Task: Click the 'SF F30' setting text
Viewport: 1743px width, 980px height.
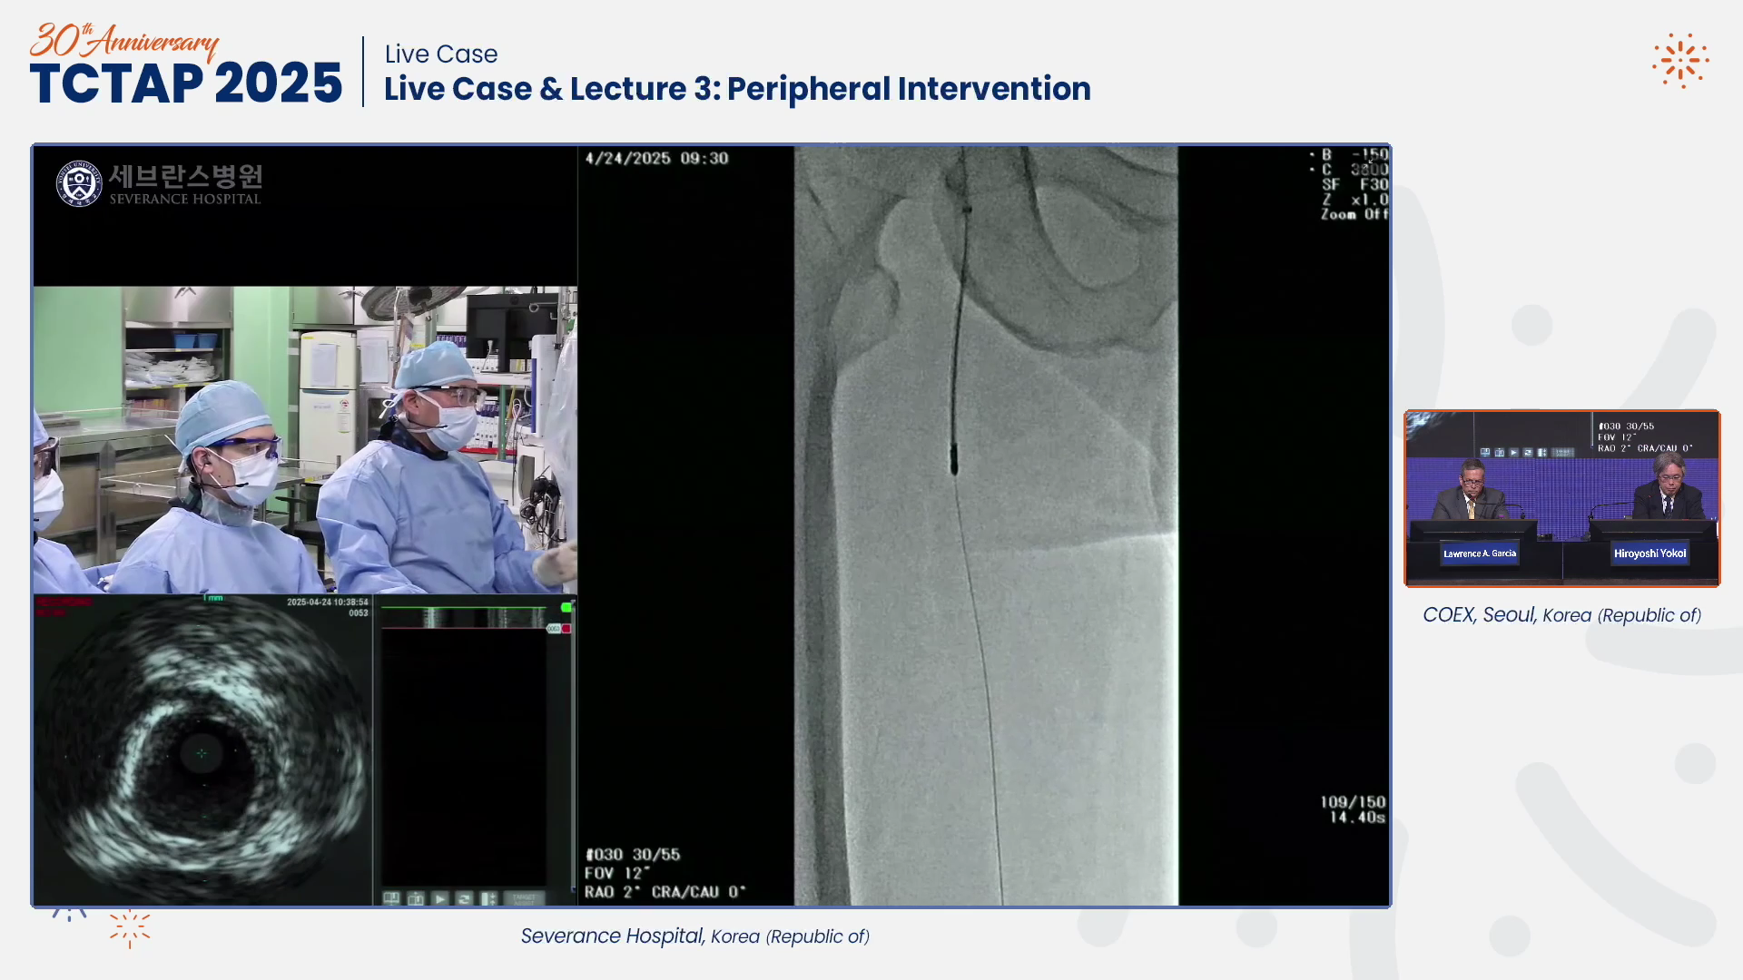Action: click(1355, 184)
